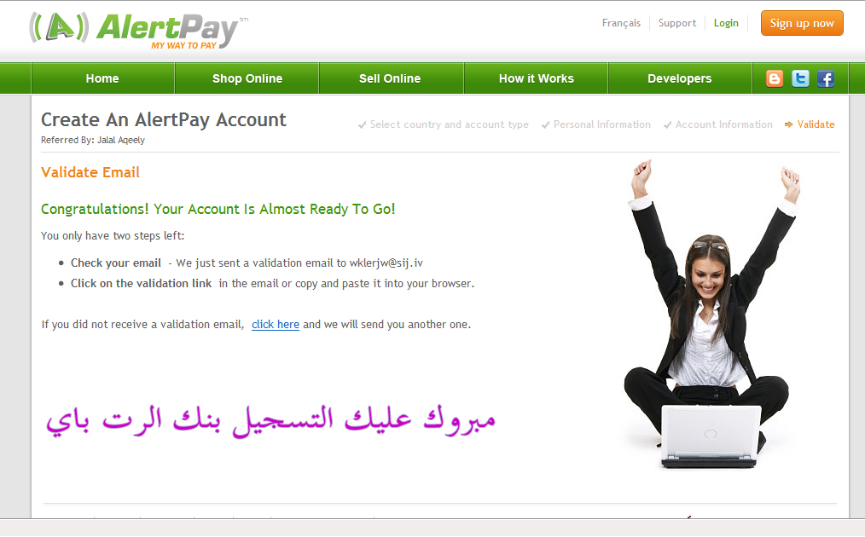The image size is (865, 537).
Task: Click the celebrating woman with laptop image
Action: pos(711,315)
